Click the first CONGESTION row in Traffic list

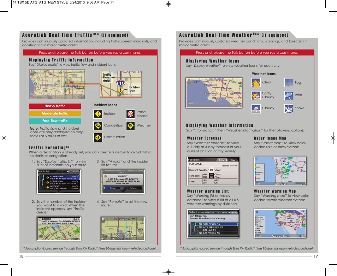62,177
